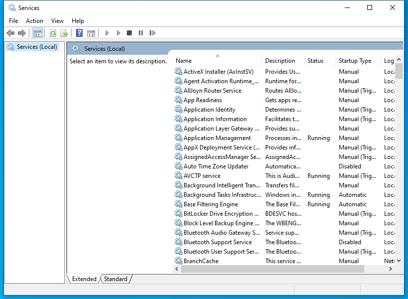Viewport: 408px width, 299px height.
Task: Select Background Intelligent Transfer service row
Action: click(x=284, y=185)
